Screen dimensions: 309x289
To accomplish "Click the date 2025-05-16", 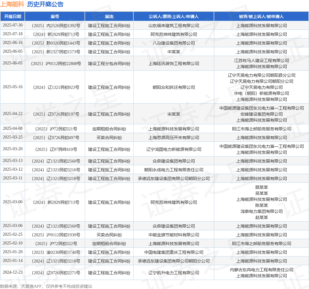I will point(13,87).
